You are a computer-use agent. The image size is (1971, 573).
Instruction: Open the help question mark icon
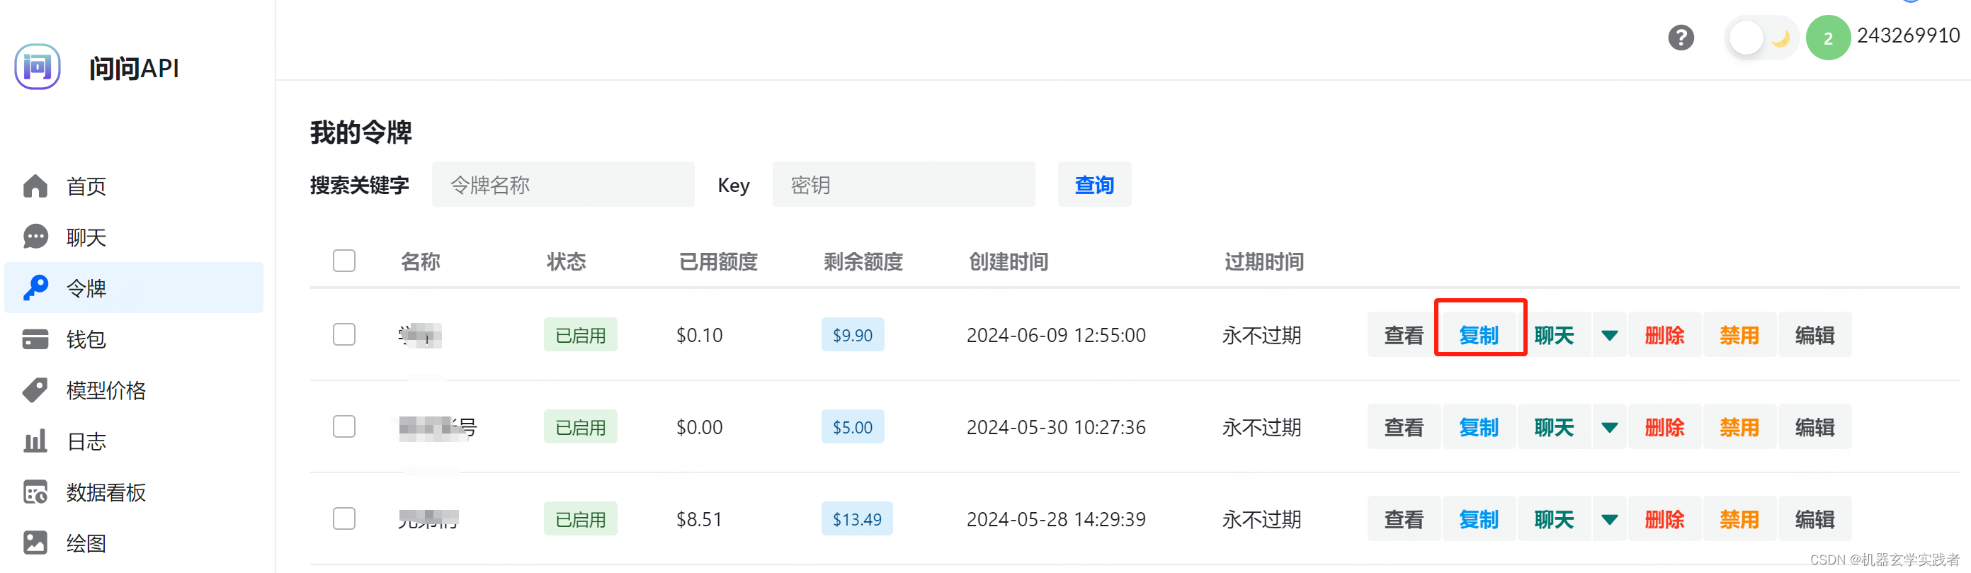coord(1680,38)
